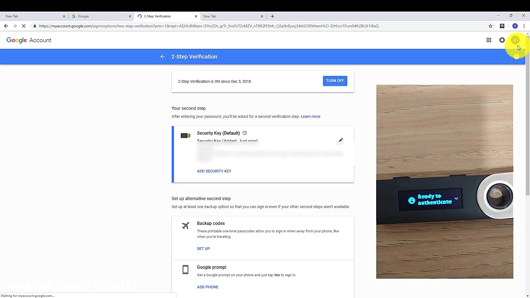The width and height of the screenshot is (530, 298).
Task: Switch to the first New Tab
Action: pyautogui.click(x=34, y=16)
